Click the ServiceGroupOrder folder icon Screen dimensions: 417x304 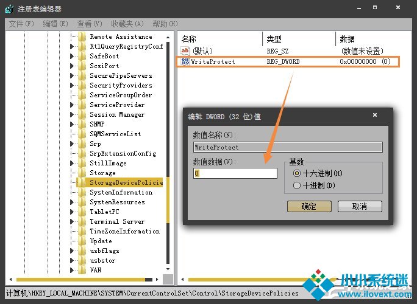click(82, 95)
